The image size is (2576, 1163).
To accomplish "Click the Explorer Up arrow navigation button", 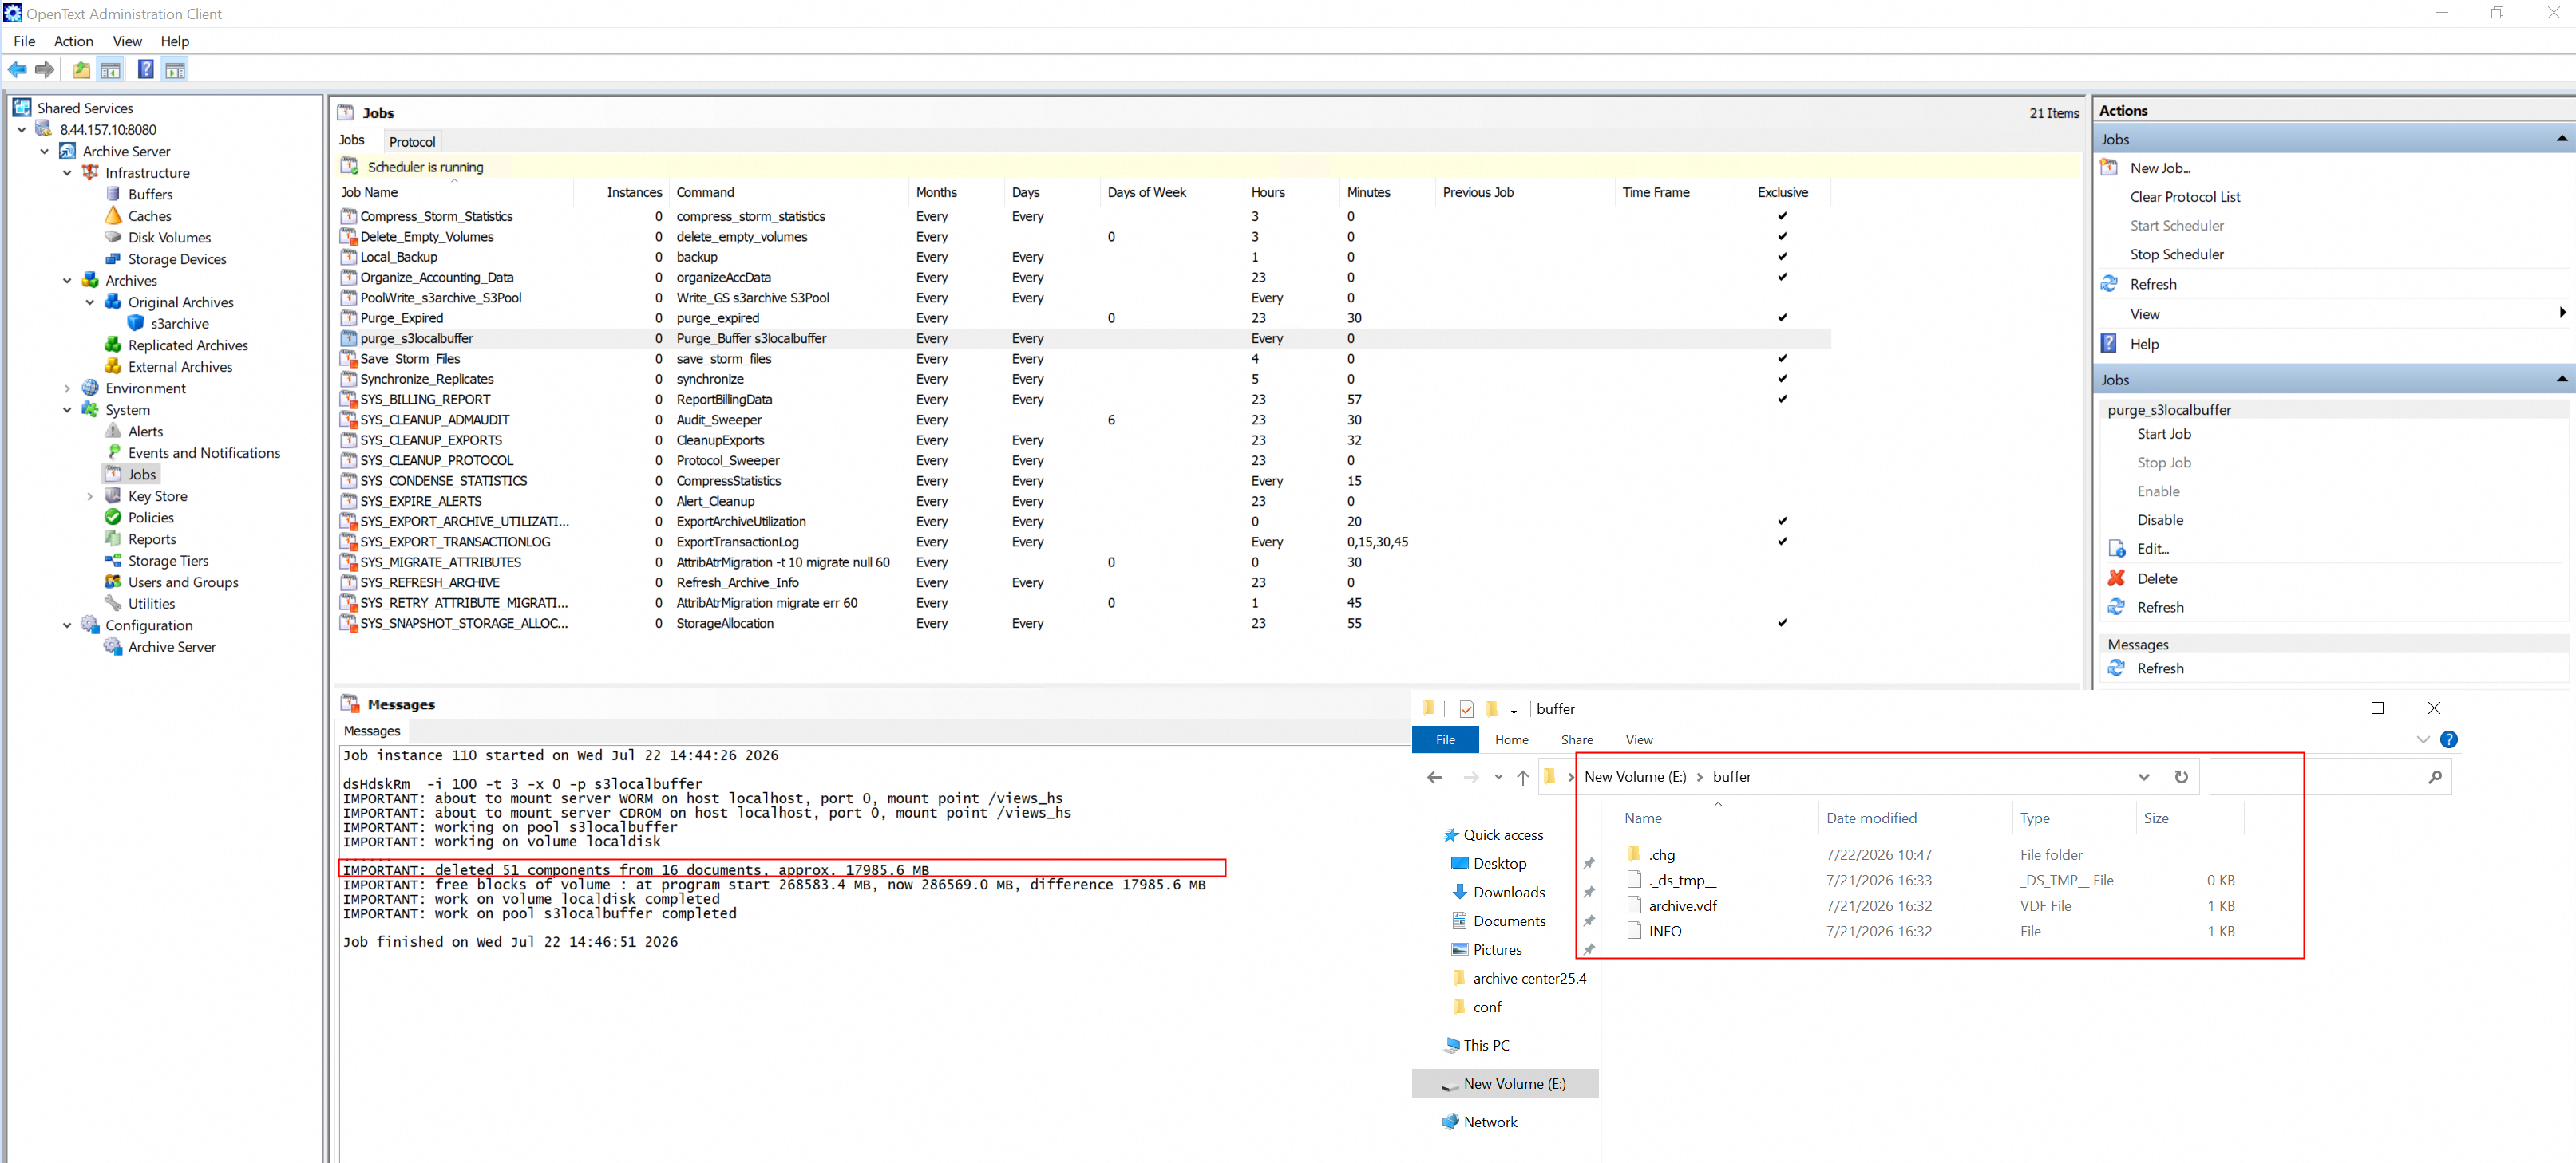I will [1522, 778].
